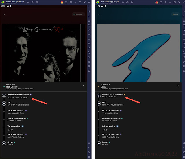Open Sample rate conversion stage in right window
This screenshot has width=185, height=159.
(x=112, y=119)
